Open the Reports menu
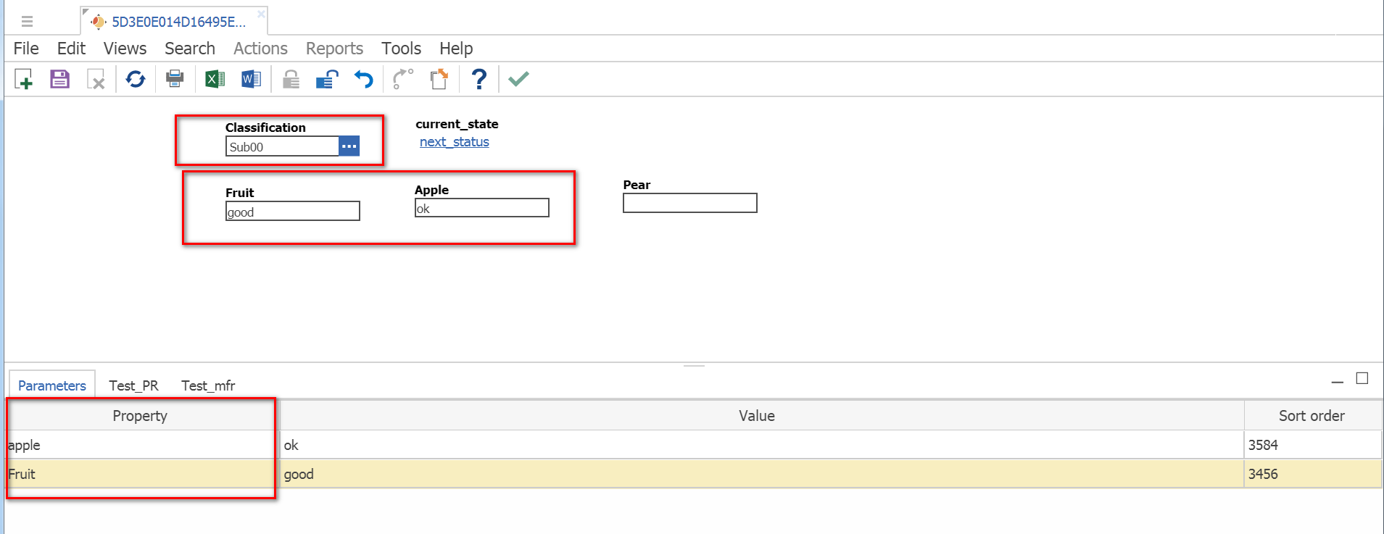This screenshot has width=1384, height=534. pos(334,49)
